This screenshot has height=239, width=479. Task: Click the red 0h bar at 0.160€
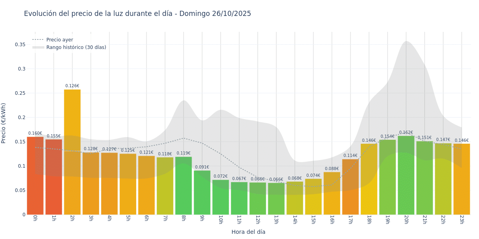pos(35,175)
